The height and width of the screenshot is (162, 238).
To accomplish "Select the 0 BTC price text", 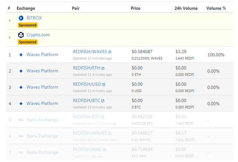I will 136,107.
